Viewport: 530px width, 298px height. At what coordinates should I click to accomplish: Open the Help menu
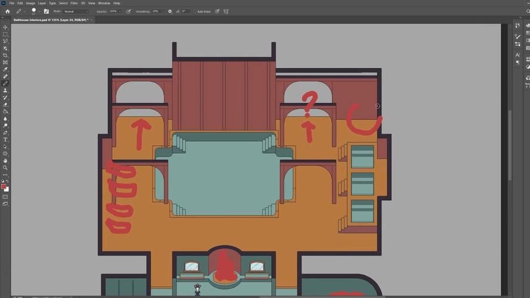click(117, 3)
